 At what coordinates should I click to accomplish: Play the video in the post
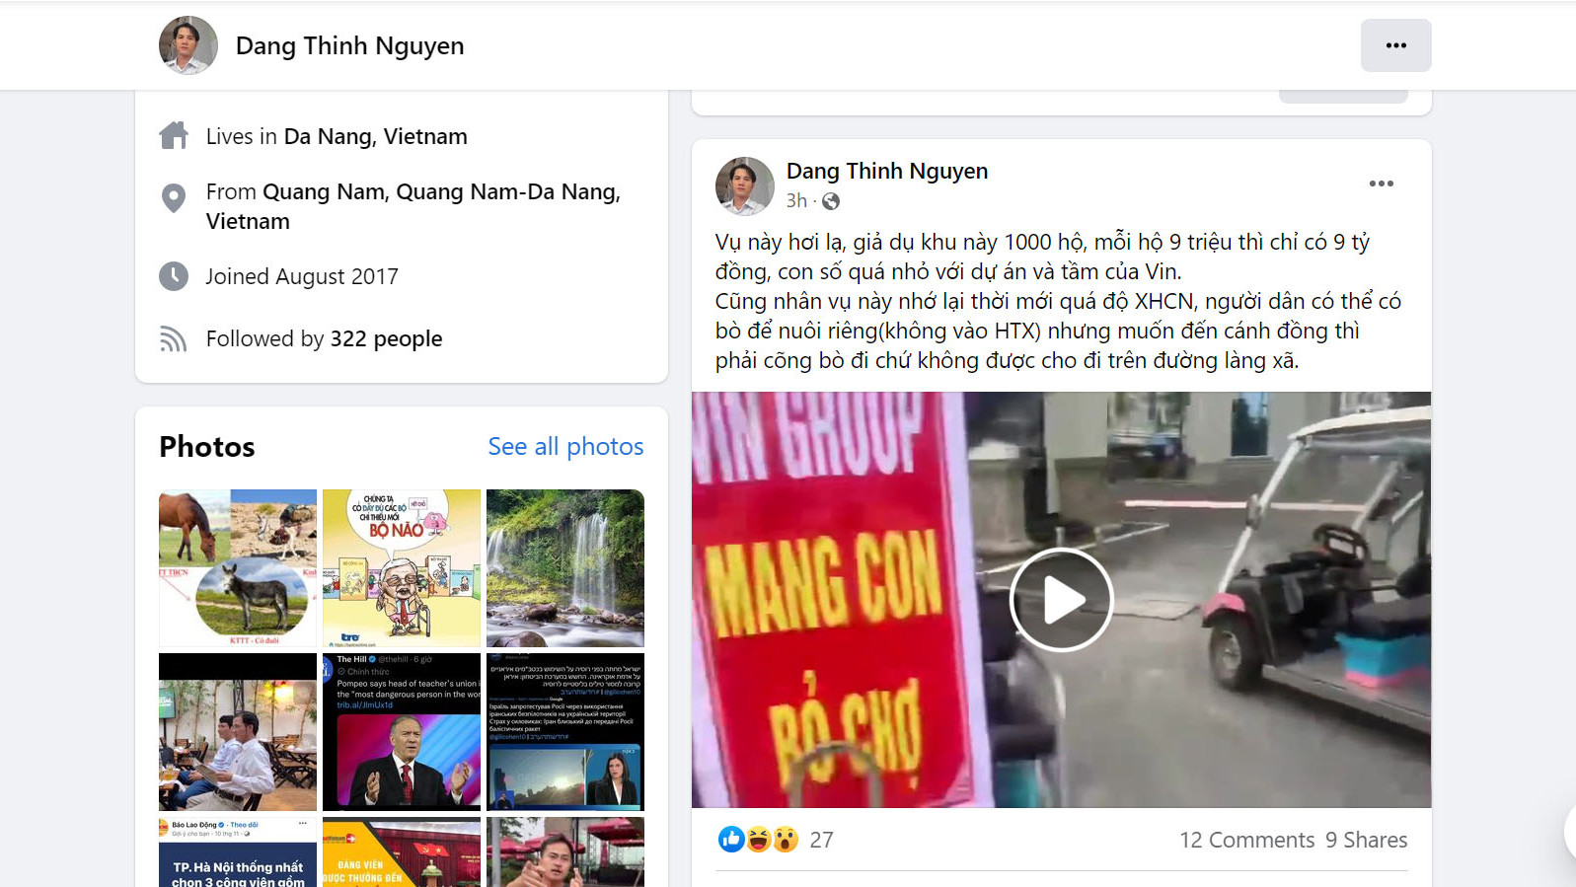1061,600
